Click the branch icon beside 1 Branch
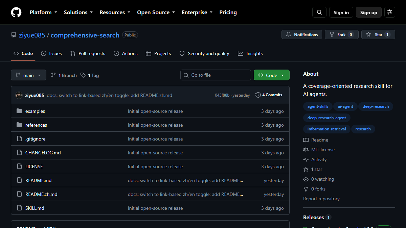The width and height of the screenshot is (406, 228). click(53, 75)
